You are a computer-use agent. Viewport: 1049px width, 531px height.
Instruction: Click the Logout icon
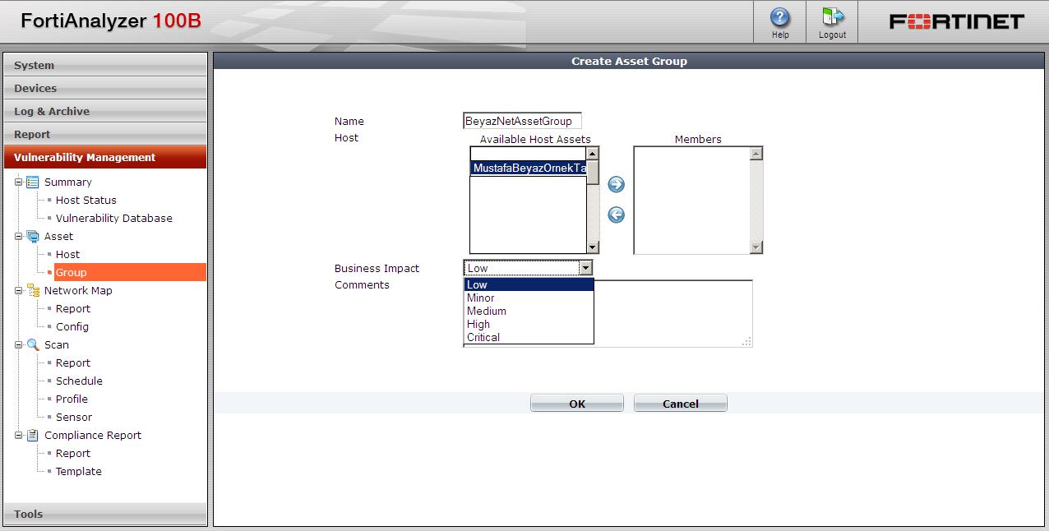[x=833, y=16]
